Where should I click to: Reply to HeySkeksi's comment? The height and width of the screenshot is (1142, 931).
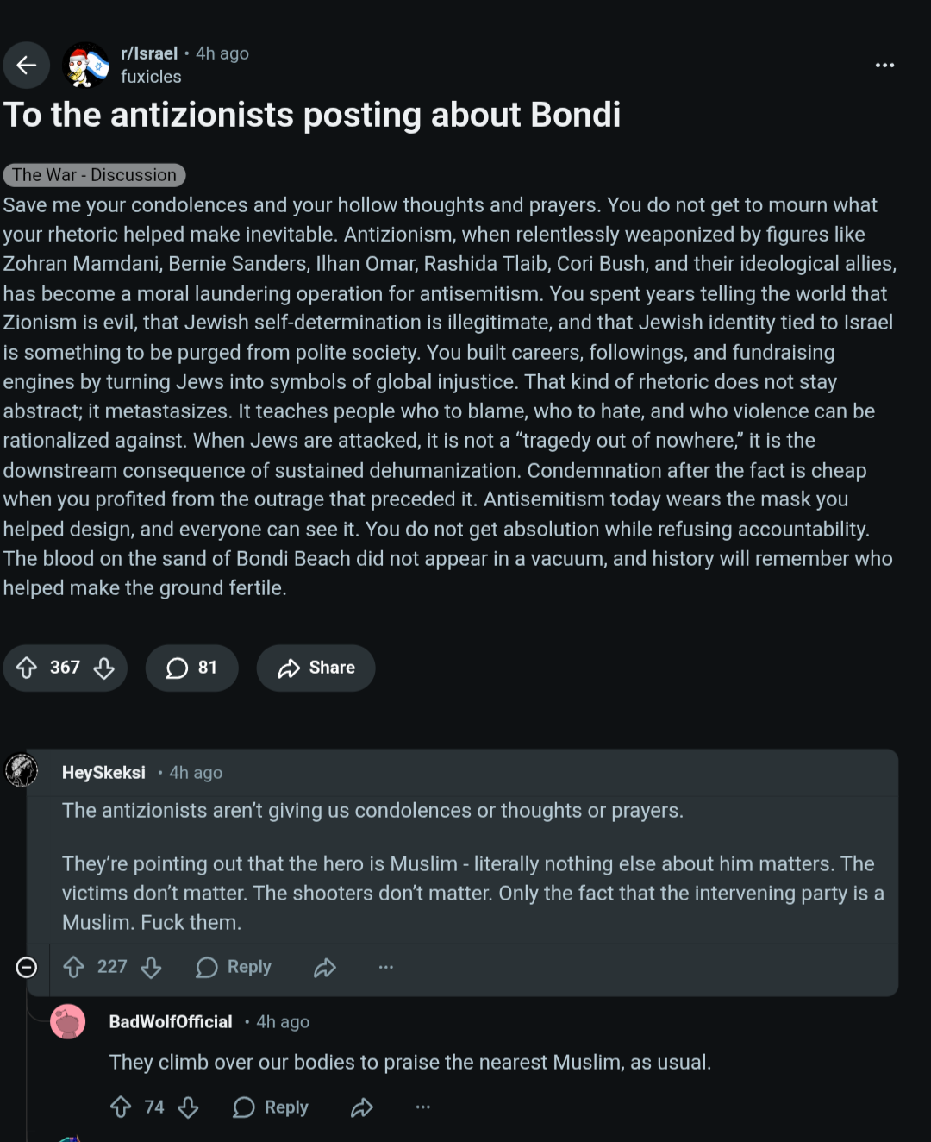click(234, 967)
